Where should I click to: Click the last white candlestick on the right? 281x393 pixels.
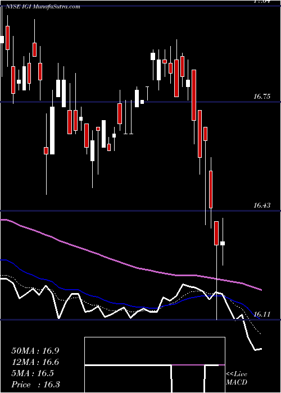[223, 243]
